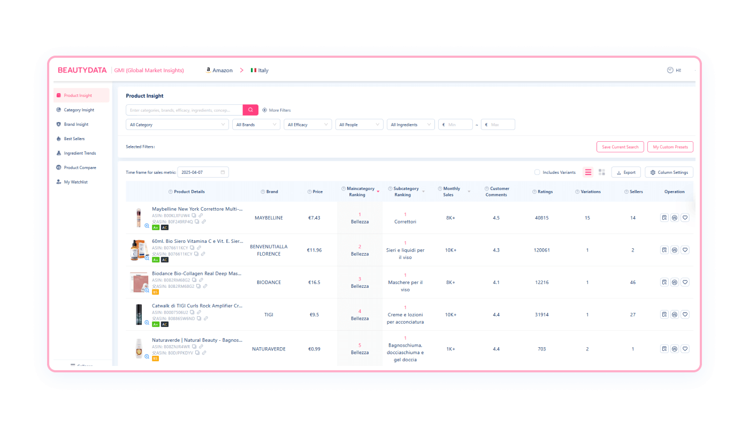Add Maybelline product to compare (VS icon)
The width and height of the screenshot is (749, 428).
point(675,218)
